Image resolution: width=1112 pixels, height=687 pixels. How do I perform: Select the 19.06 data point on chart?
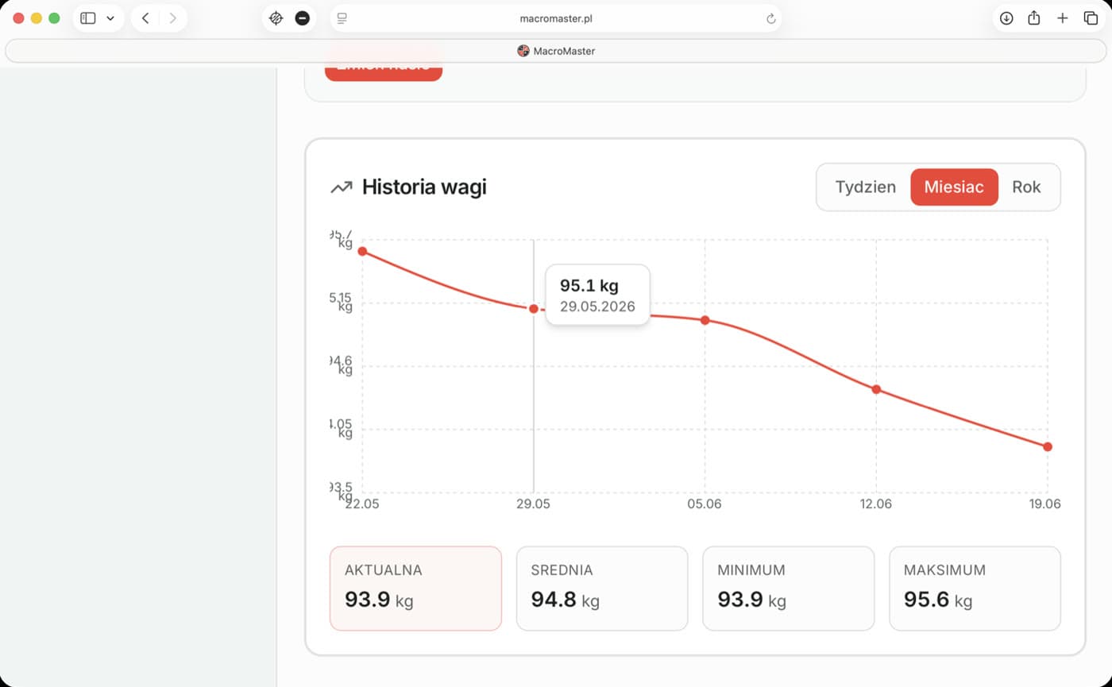point(1048,446)
